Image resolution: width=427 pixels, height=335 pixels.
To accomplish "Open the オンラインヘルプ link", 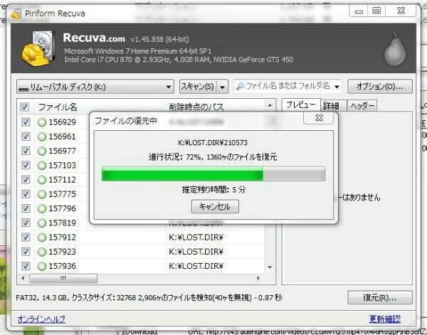I will coord(41,319).
